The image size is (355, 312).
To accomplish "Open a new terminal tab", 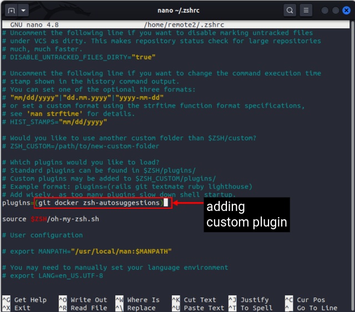I will point(10,10).
